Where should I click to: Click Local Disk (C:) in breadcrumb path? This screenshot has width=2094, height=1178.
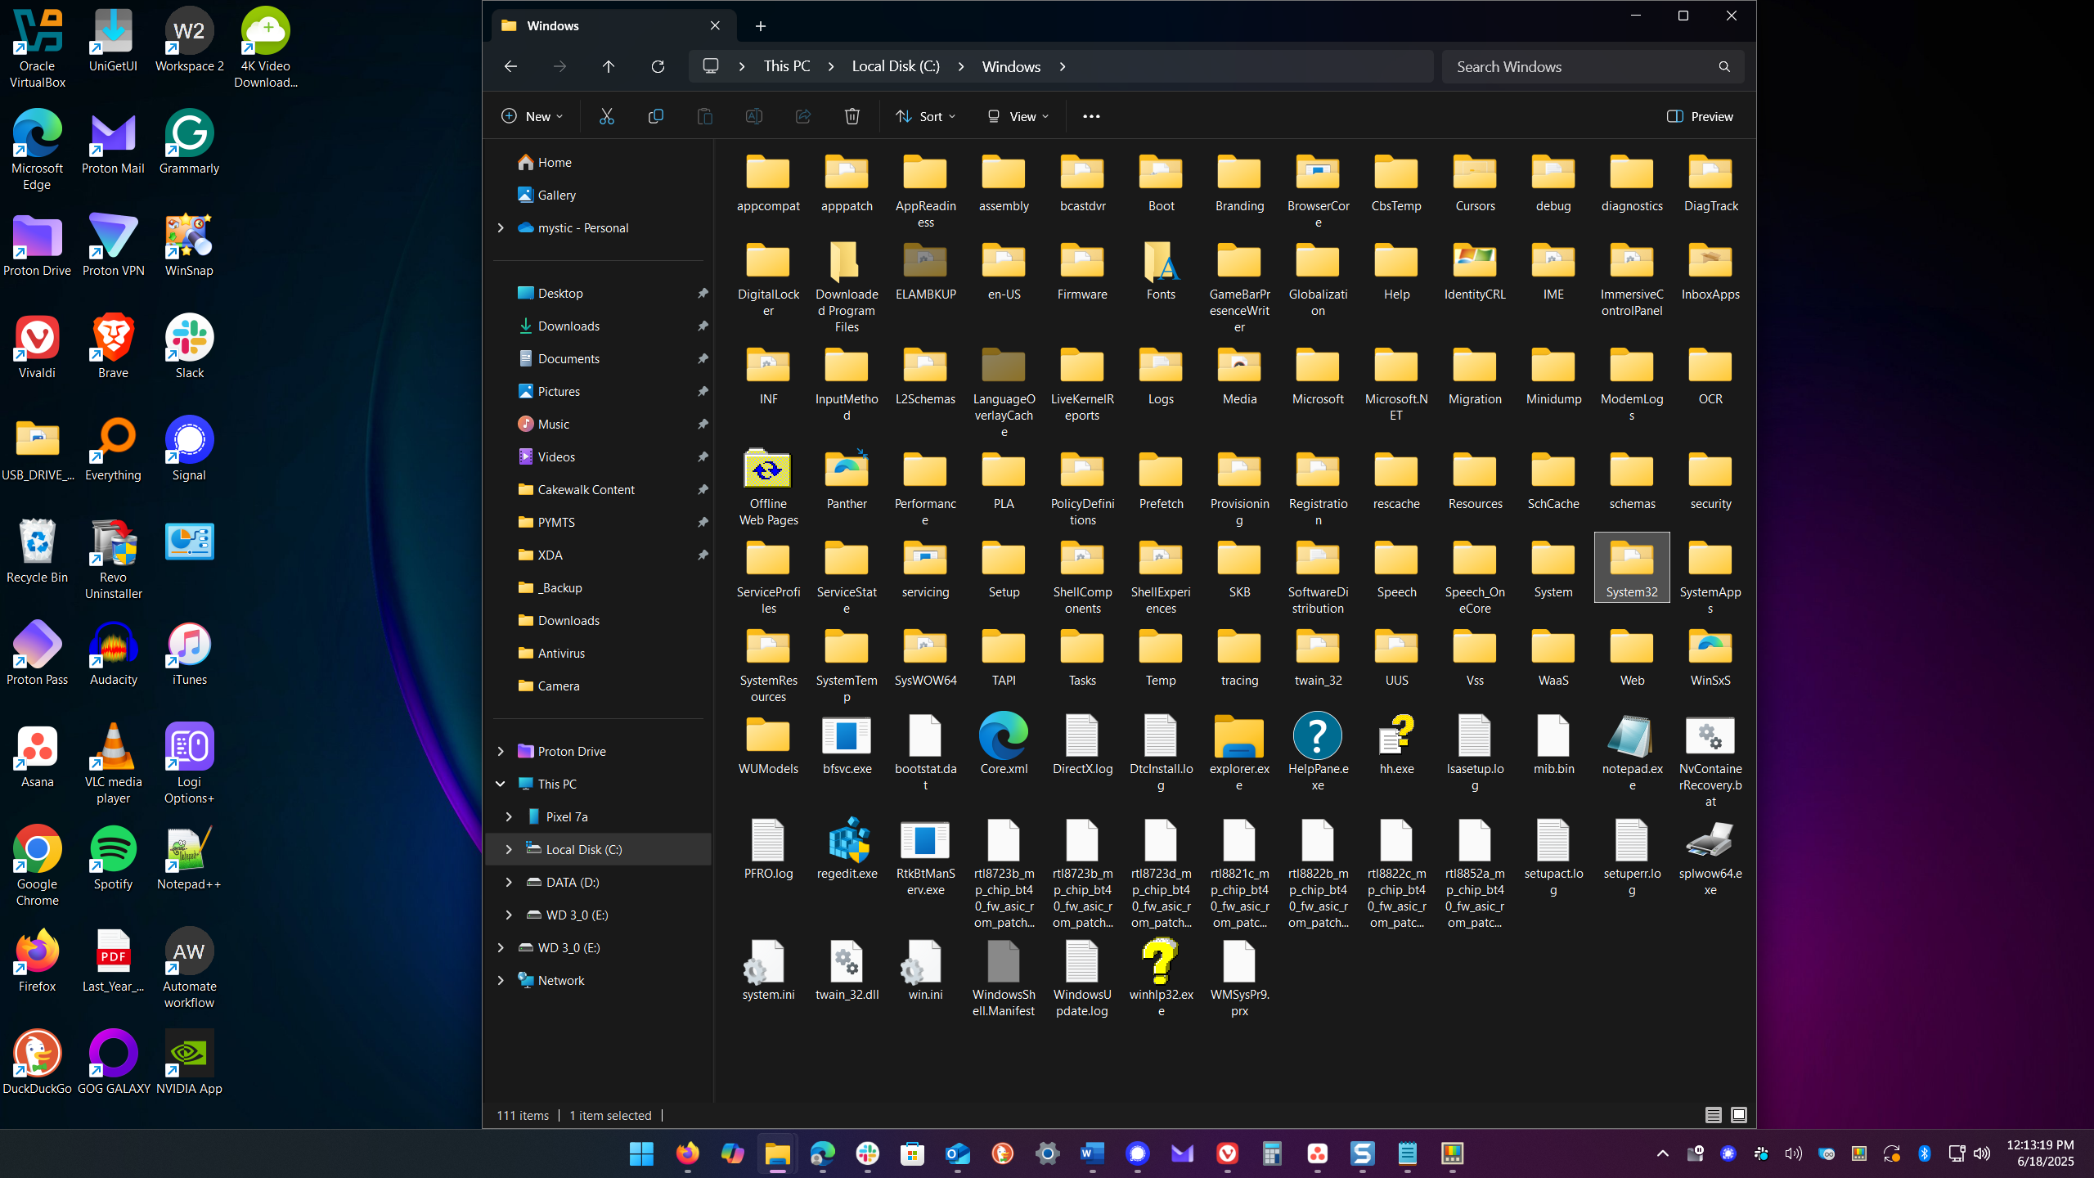[896, 66]
